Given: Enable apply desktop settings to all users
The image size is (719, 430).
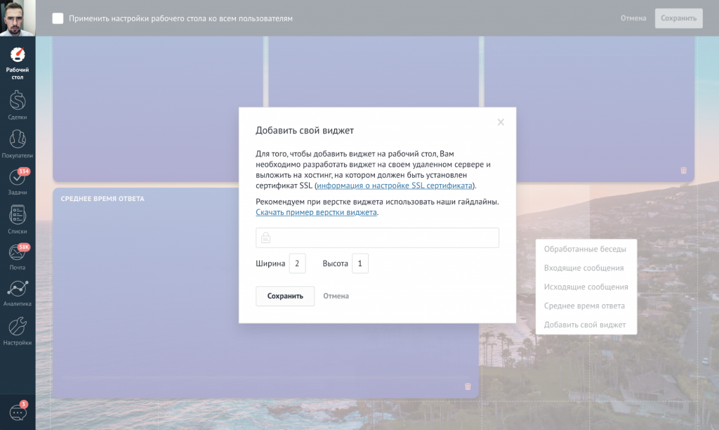Looking at the screenshot, I should (x=58, y=18).
